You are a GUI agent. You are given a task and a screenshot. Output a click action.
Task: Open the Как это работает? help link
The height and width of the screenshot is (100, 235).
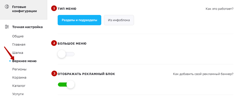219,9
